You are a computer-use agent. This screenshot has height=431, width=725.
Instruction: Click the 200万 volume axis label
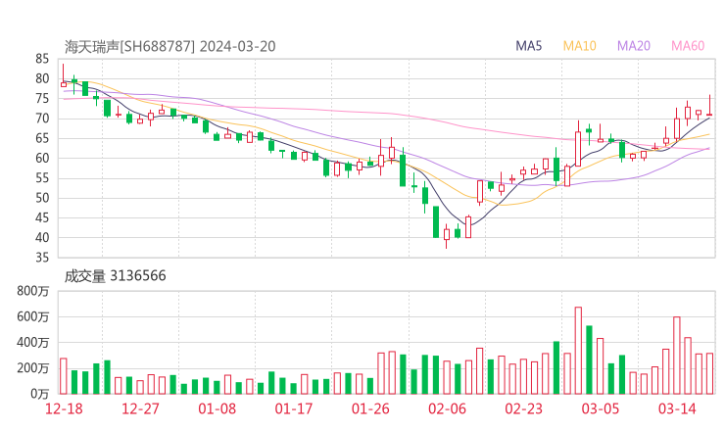[x=33, y=368]
